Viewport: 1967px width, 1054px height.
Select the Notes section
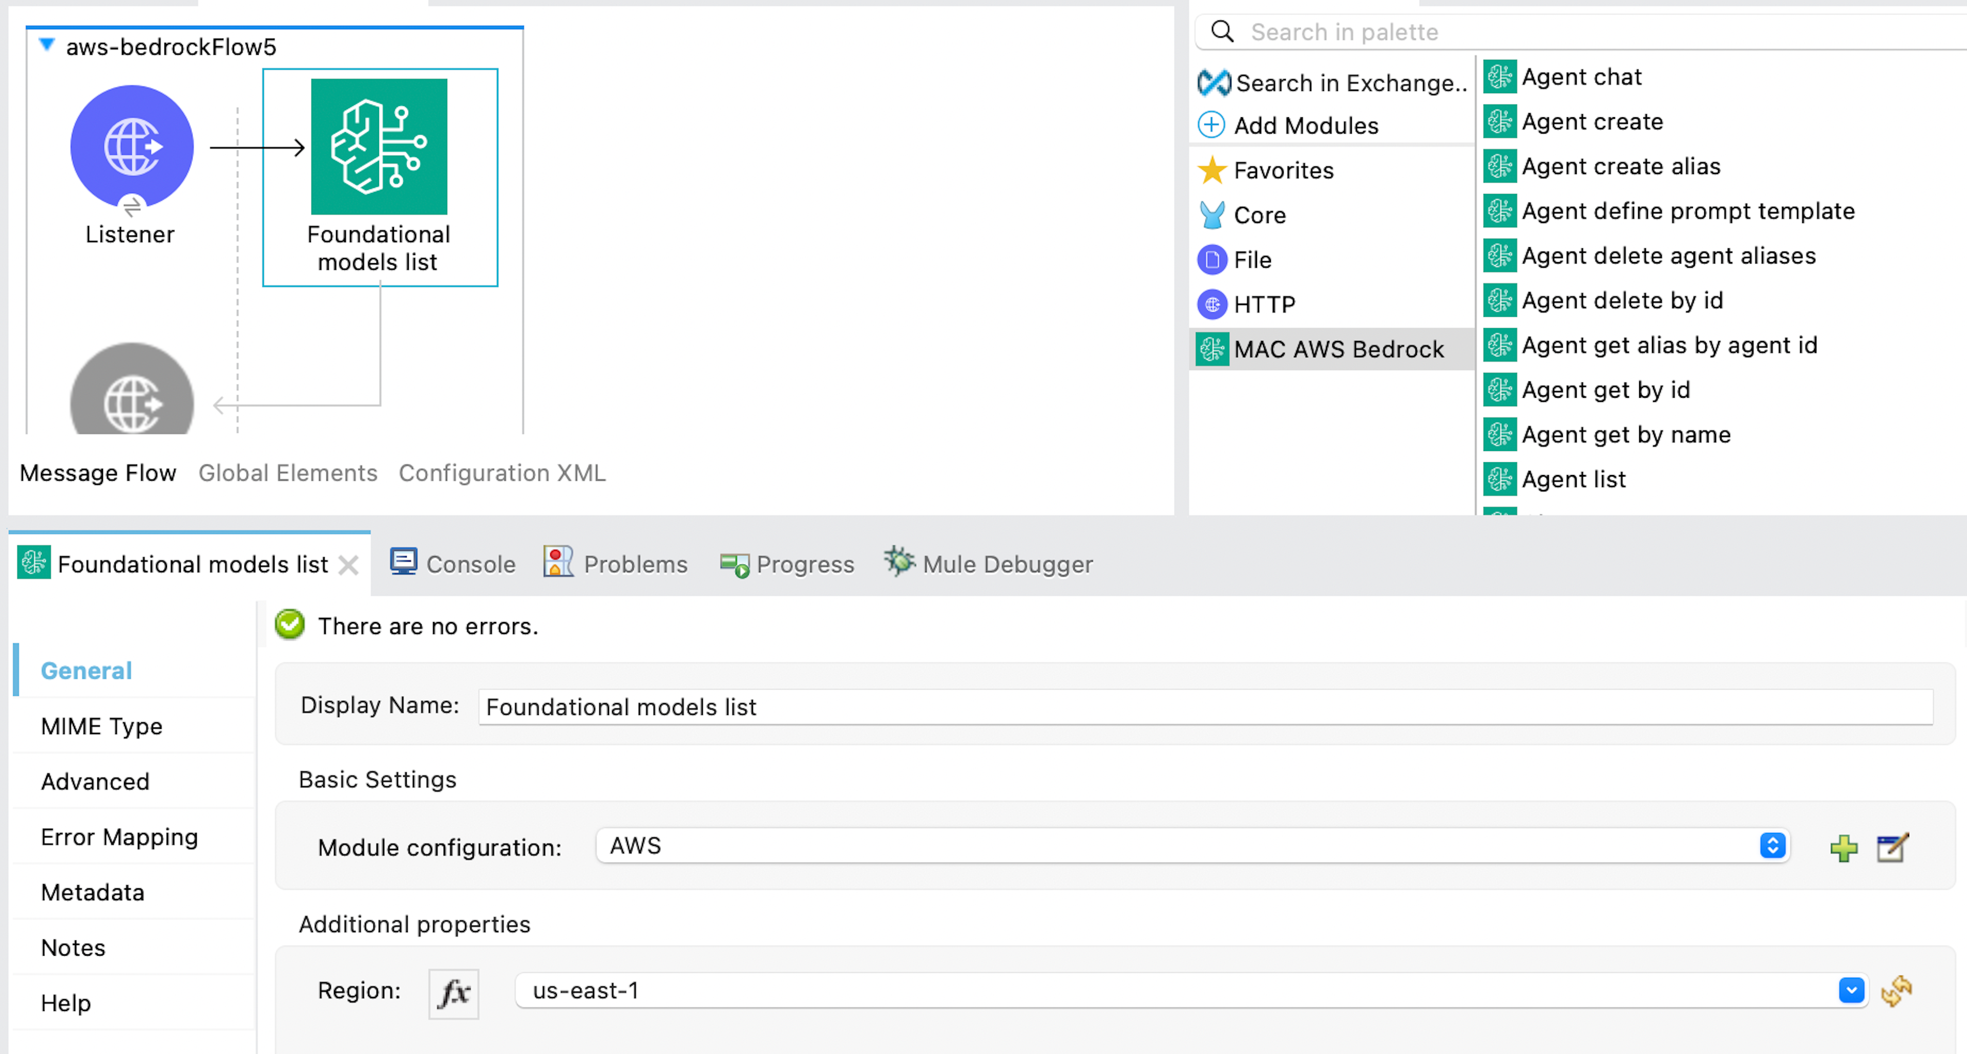[134, 948]
